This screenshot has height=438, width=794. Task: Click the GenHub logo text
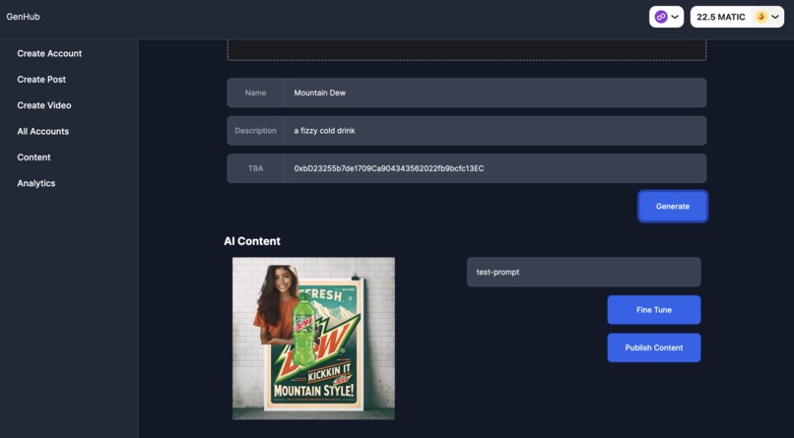23,17
